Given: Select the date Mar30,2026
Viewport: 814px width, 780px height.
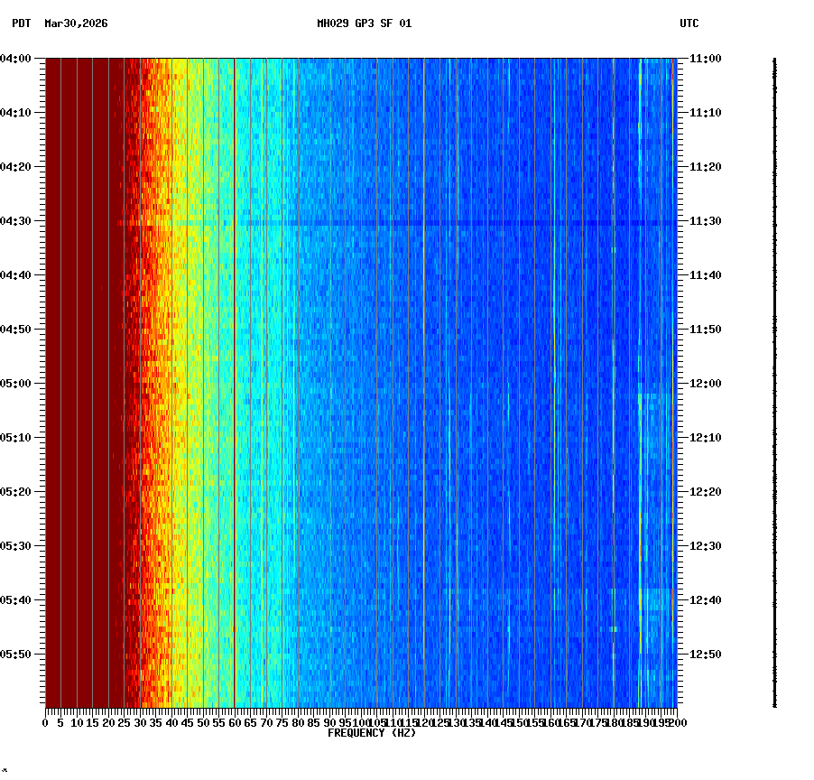Looking at the screenshot, I should (76, 25).
